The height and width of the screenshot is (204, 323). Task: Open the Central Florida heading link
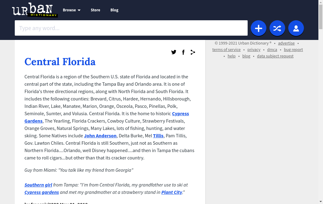pos(60,62)
